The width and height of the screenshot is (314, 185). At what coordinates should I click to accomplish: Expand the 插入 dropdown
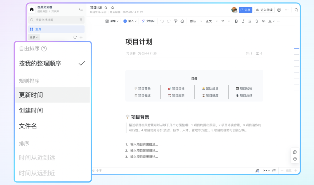tap(130, 21)
